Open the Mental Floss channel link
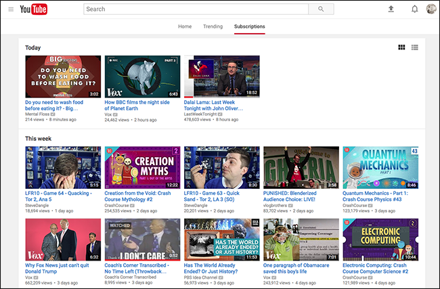 pyautogui.click(x=37, y=114)
